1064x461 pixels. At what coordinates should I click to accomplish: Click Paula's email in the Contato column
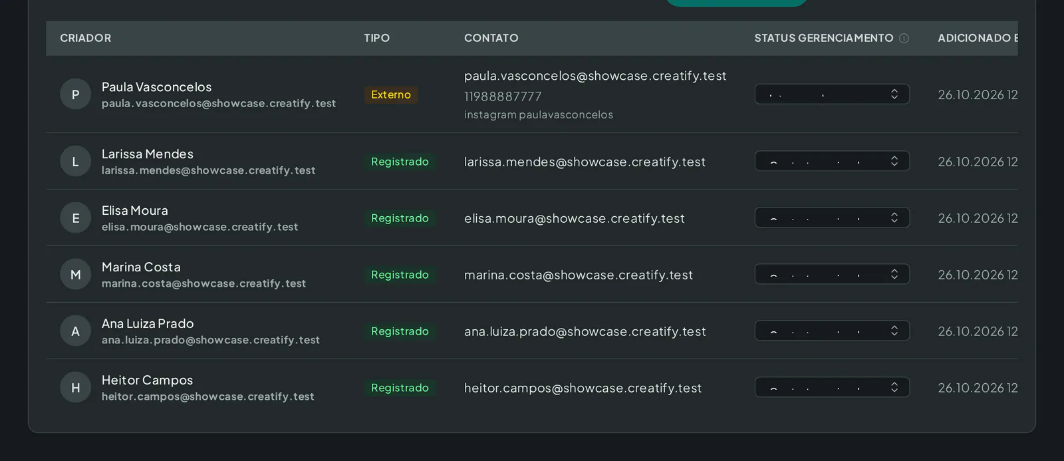595,76
